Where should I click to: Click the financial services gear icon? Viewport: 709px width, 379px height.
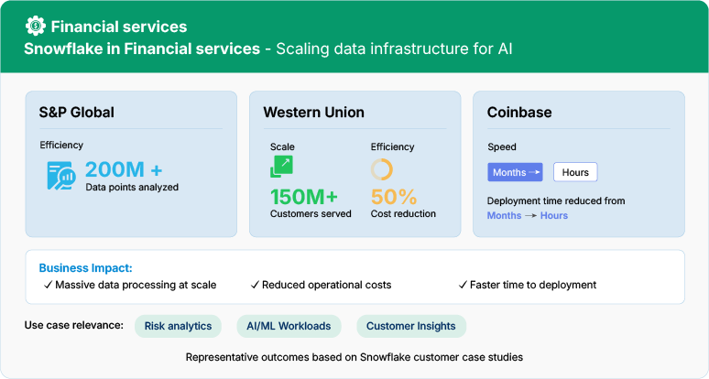pyautogui.click(x=36, y=26)
